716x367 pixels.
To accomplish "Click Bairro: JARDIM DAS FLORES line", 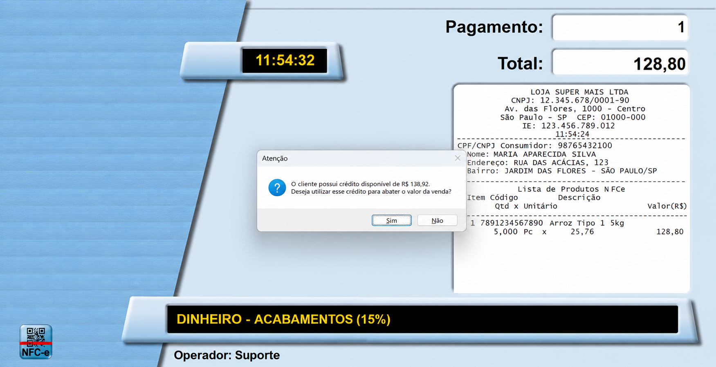I will pos(562,171).
